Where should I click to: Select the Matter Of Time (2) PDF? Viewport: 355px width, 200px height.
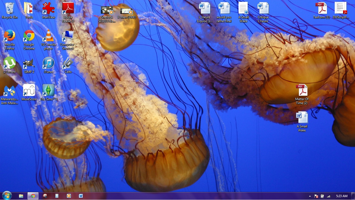tap(302, 94)
